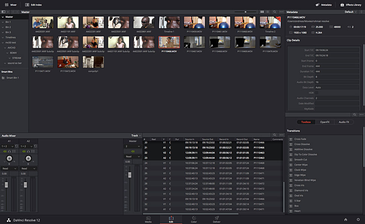Switch to the Audio FX tab
The image size is (365, 224).
coord(344,122)
